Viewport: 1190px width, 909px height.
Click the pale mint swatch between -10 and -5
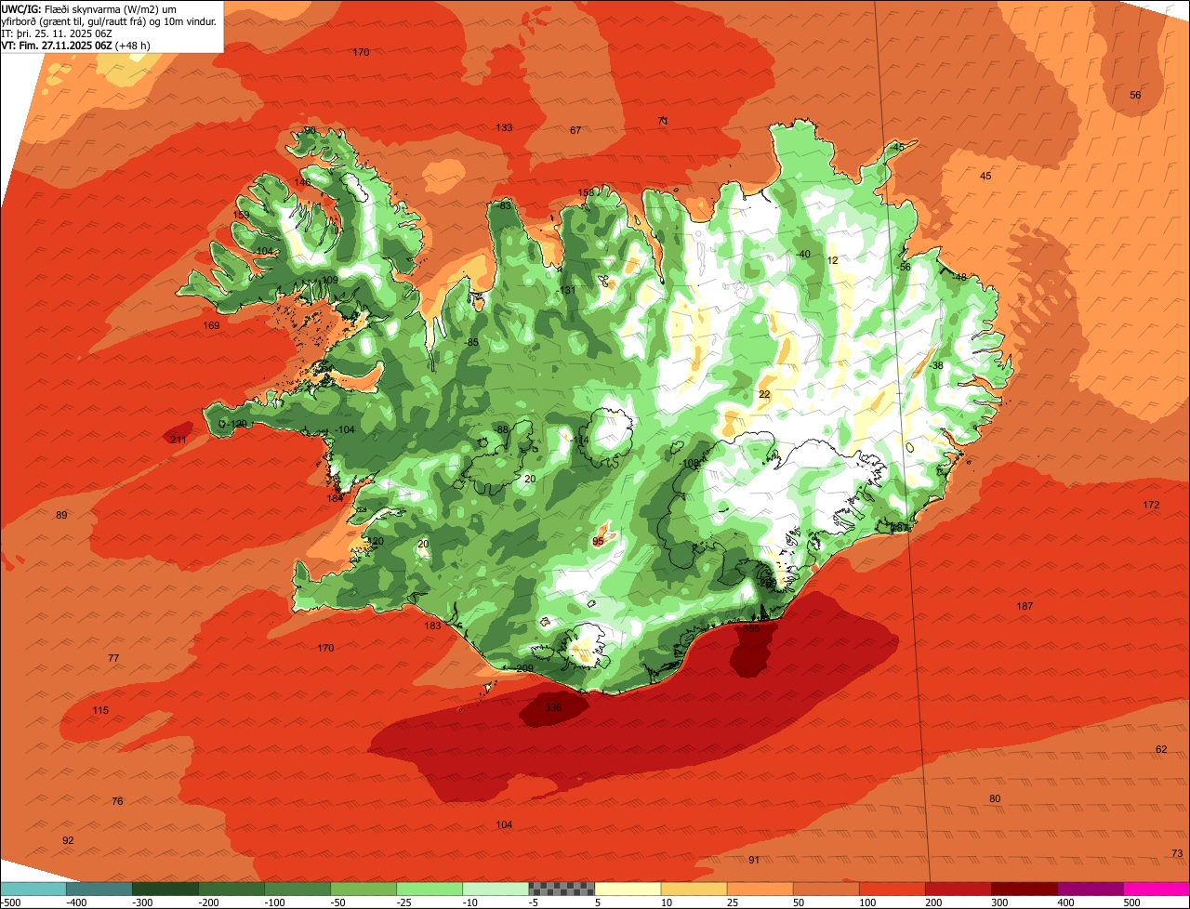pos(496,889)
